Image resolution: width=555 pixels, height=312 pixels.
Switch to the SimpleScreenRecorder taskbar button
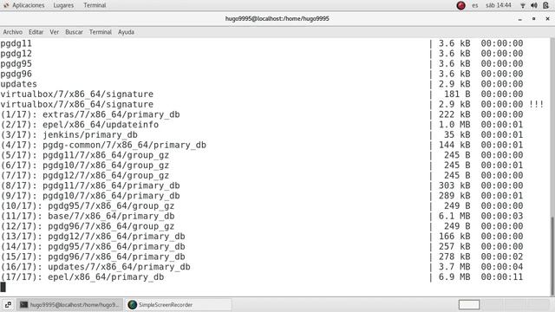click(x=180, y=304)
